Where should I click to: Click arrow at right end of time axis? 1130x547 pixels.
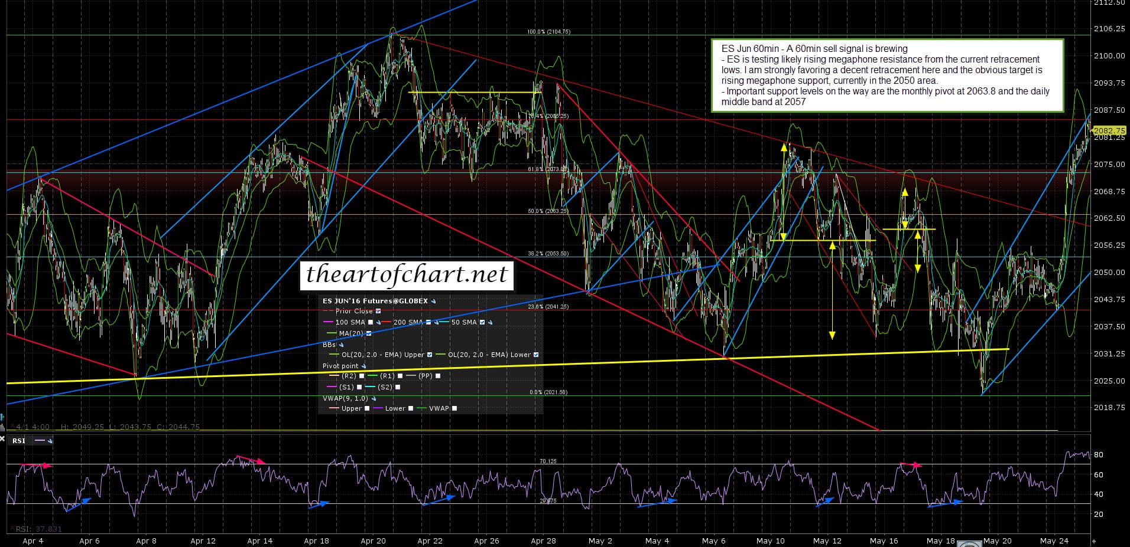[1094, 541]
